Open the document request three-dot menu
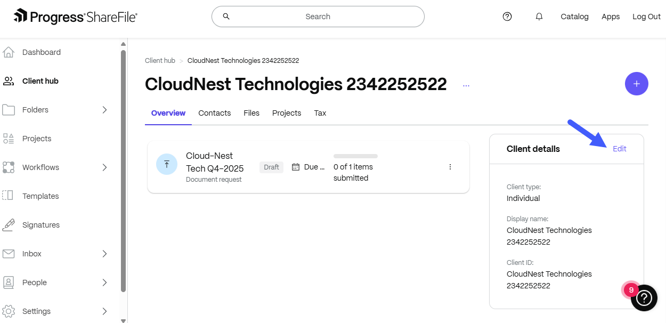This screenshot has height=323, width=666. point(450,167)
